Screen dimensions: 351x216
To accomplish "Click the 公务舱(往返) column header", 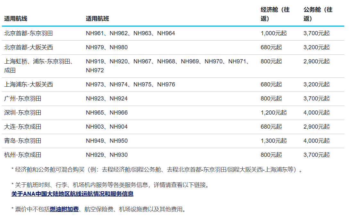I will [318, 14].
